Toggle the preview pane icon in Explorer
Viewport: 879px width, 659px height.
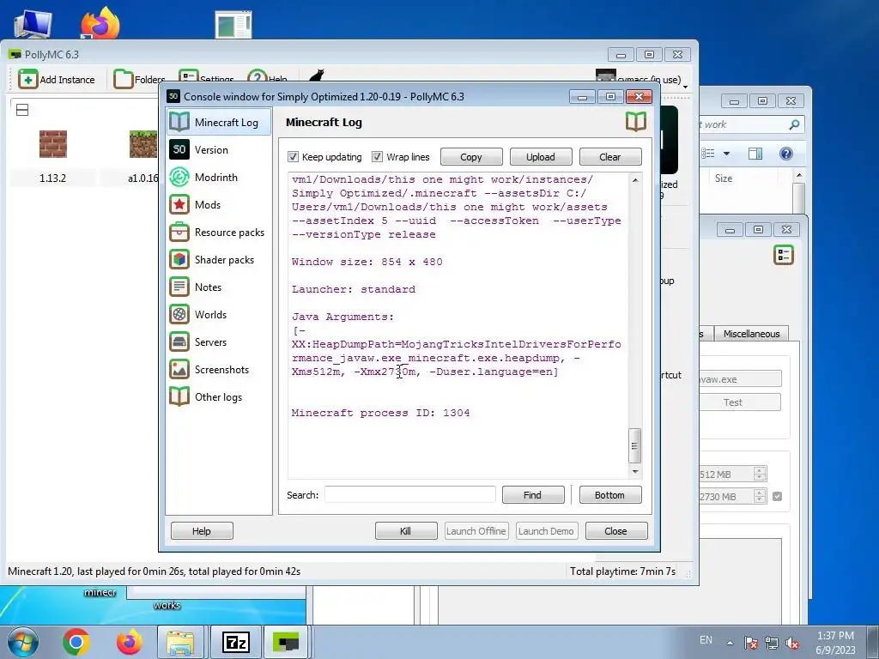[x=755, y=154]
